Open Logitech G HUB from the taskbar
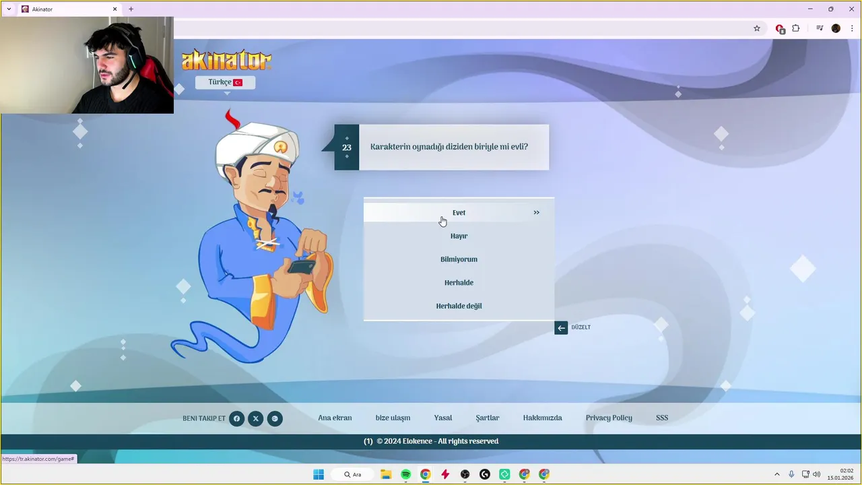The image size is (862, 485). [485, 474]
